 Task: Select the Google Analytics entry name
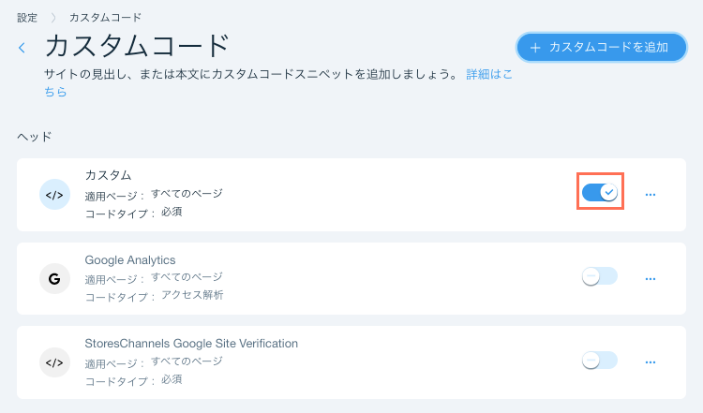[130, 259]
